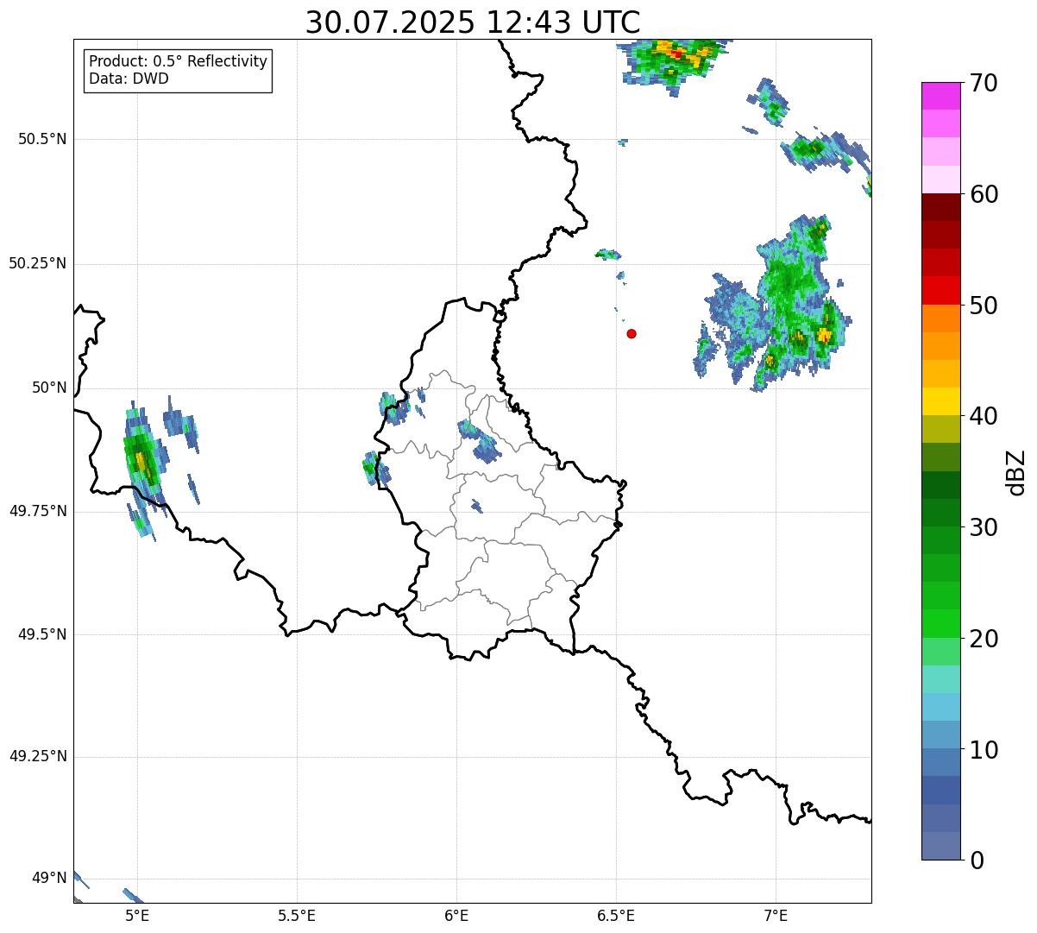Click the 50.25°N latitude label
1037x933 pixels.
click(37, 263)
